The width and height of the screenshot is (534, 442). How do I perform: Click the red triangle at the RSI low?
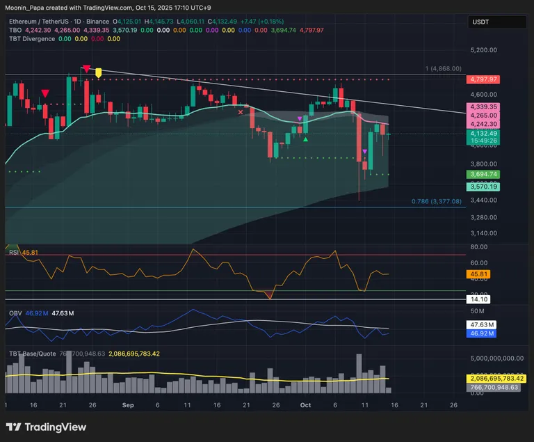click(269, 296)
